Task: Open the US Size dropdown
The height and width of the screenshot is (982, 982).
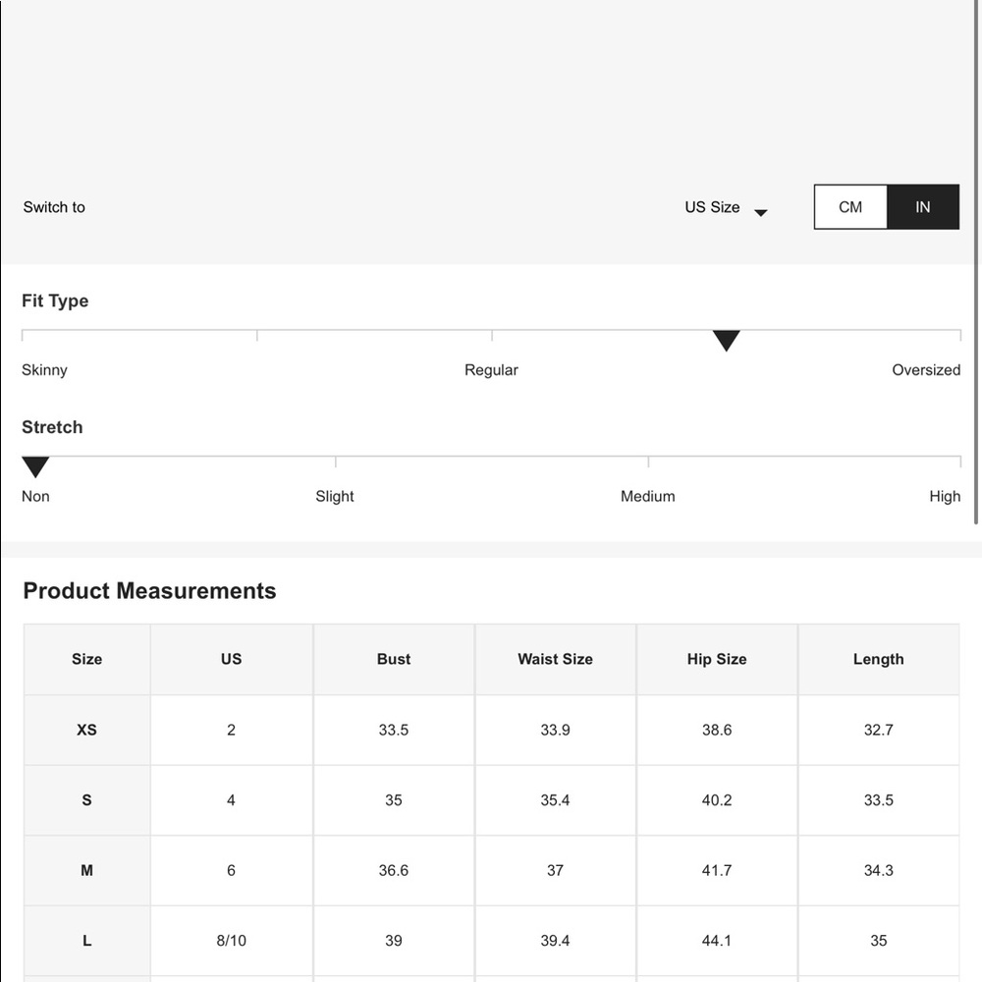Action: point(713,207)
